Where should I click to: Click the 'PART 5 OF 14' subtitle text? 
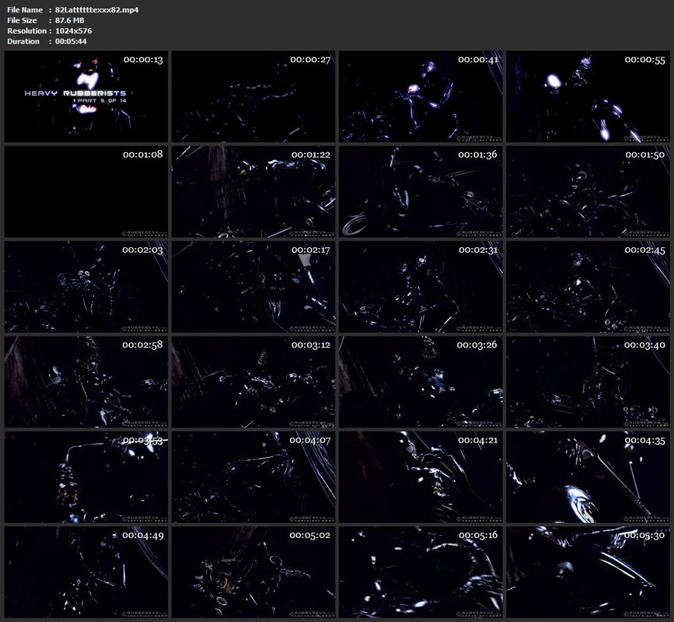coord(101,100)
